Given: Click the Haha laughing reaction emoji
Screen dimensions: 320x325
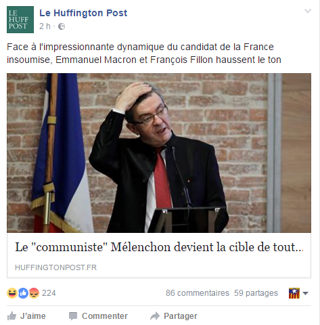Looking at the screenshot, I should coord(12,293).
